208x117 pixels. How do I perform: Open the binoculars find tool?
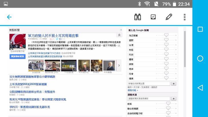pos(138,17)
